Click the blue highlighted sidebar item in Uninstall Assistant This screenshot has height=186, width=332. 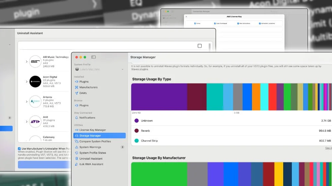point(6,128)
